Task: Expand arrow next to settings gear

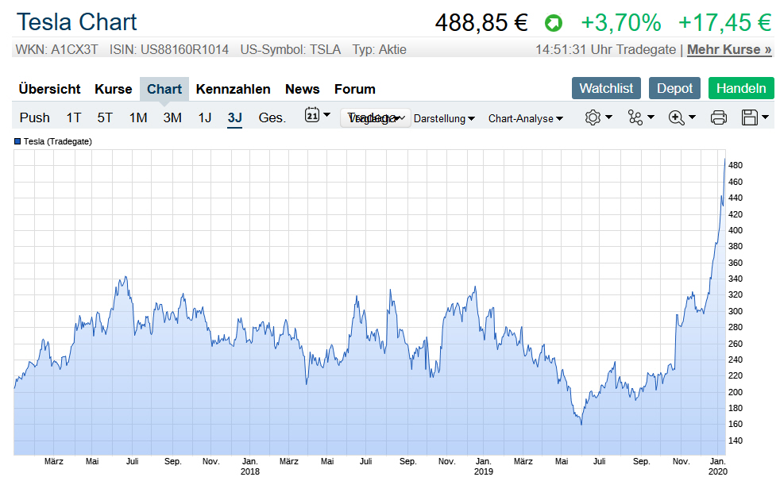Action: point(608,117)
